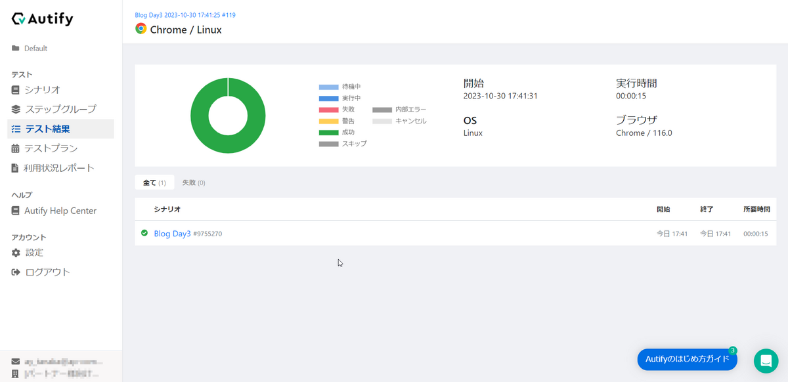Screen dimensions: 788x382
Task: Click the 成功 green legend swatch
Action: [x=328, y=133]
